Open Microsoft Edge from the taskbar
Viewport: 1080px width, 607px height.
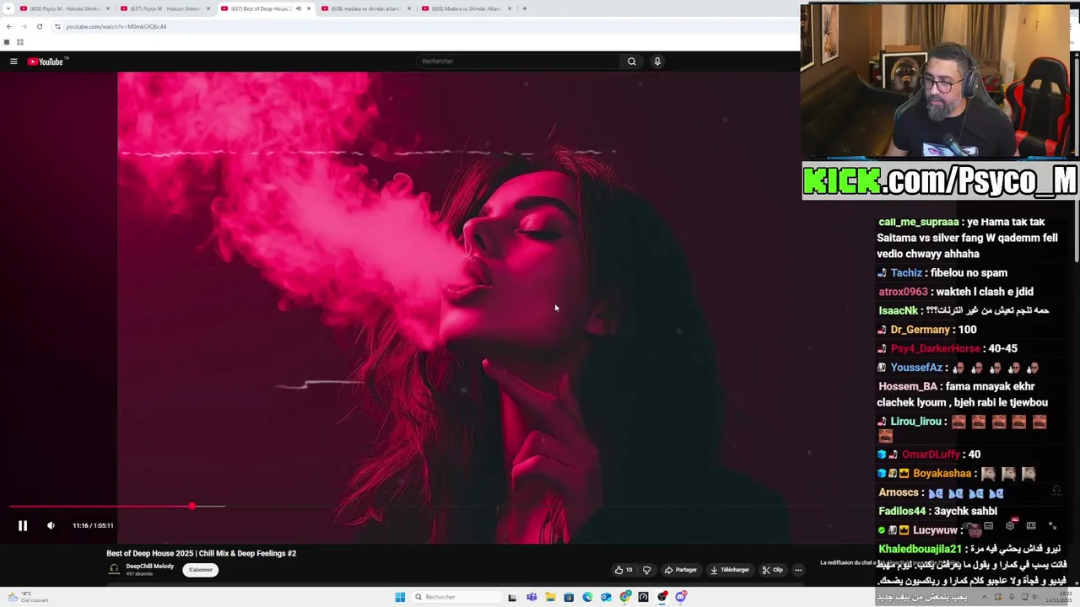tap(587, 597)
